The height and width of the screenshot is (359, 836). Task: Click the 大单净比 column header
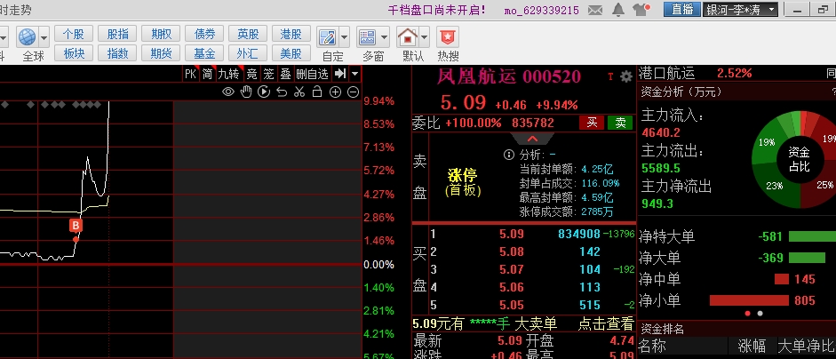[807, 347]
